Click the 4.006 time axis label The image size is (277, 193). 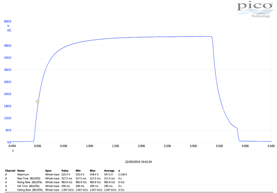(245, 146)
